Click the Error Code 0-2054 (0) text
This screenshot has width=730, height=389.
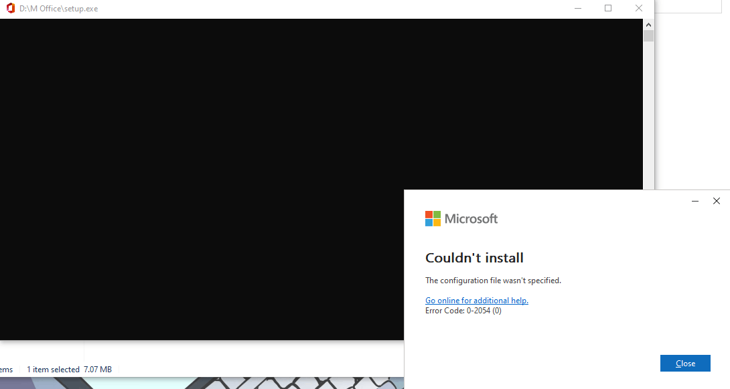point(463,311)
